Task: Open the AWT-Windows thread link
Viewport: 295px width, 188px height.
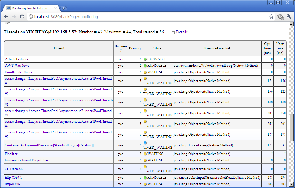Action: pos(17,66)
